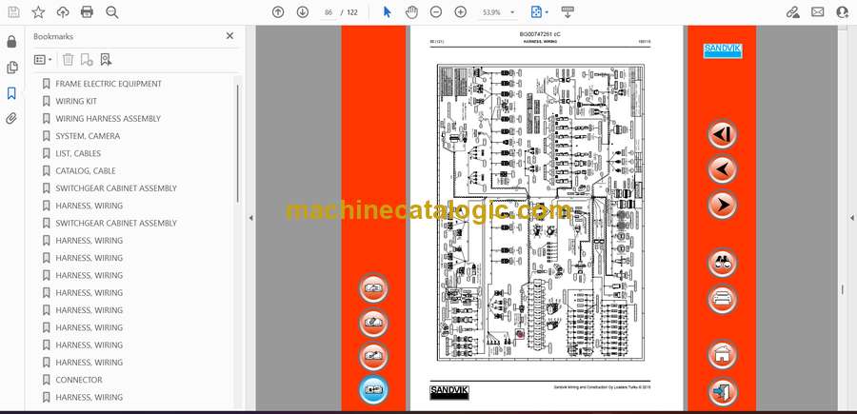Click the orange previous arrow button
This screenshot has width=857, height=414.
click(722, 168)
